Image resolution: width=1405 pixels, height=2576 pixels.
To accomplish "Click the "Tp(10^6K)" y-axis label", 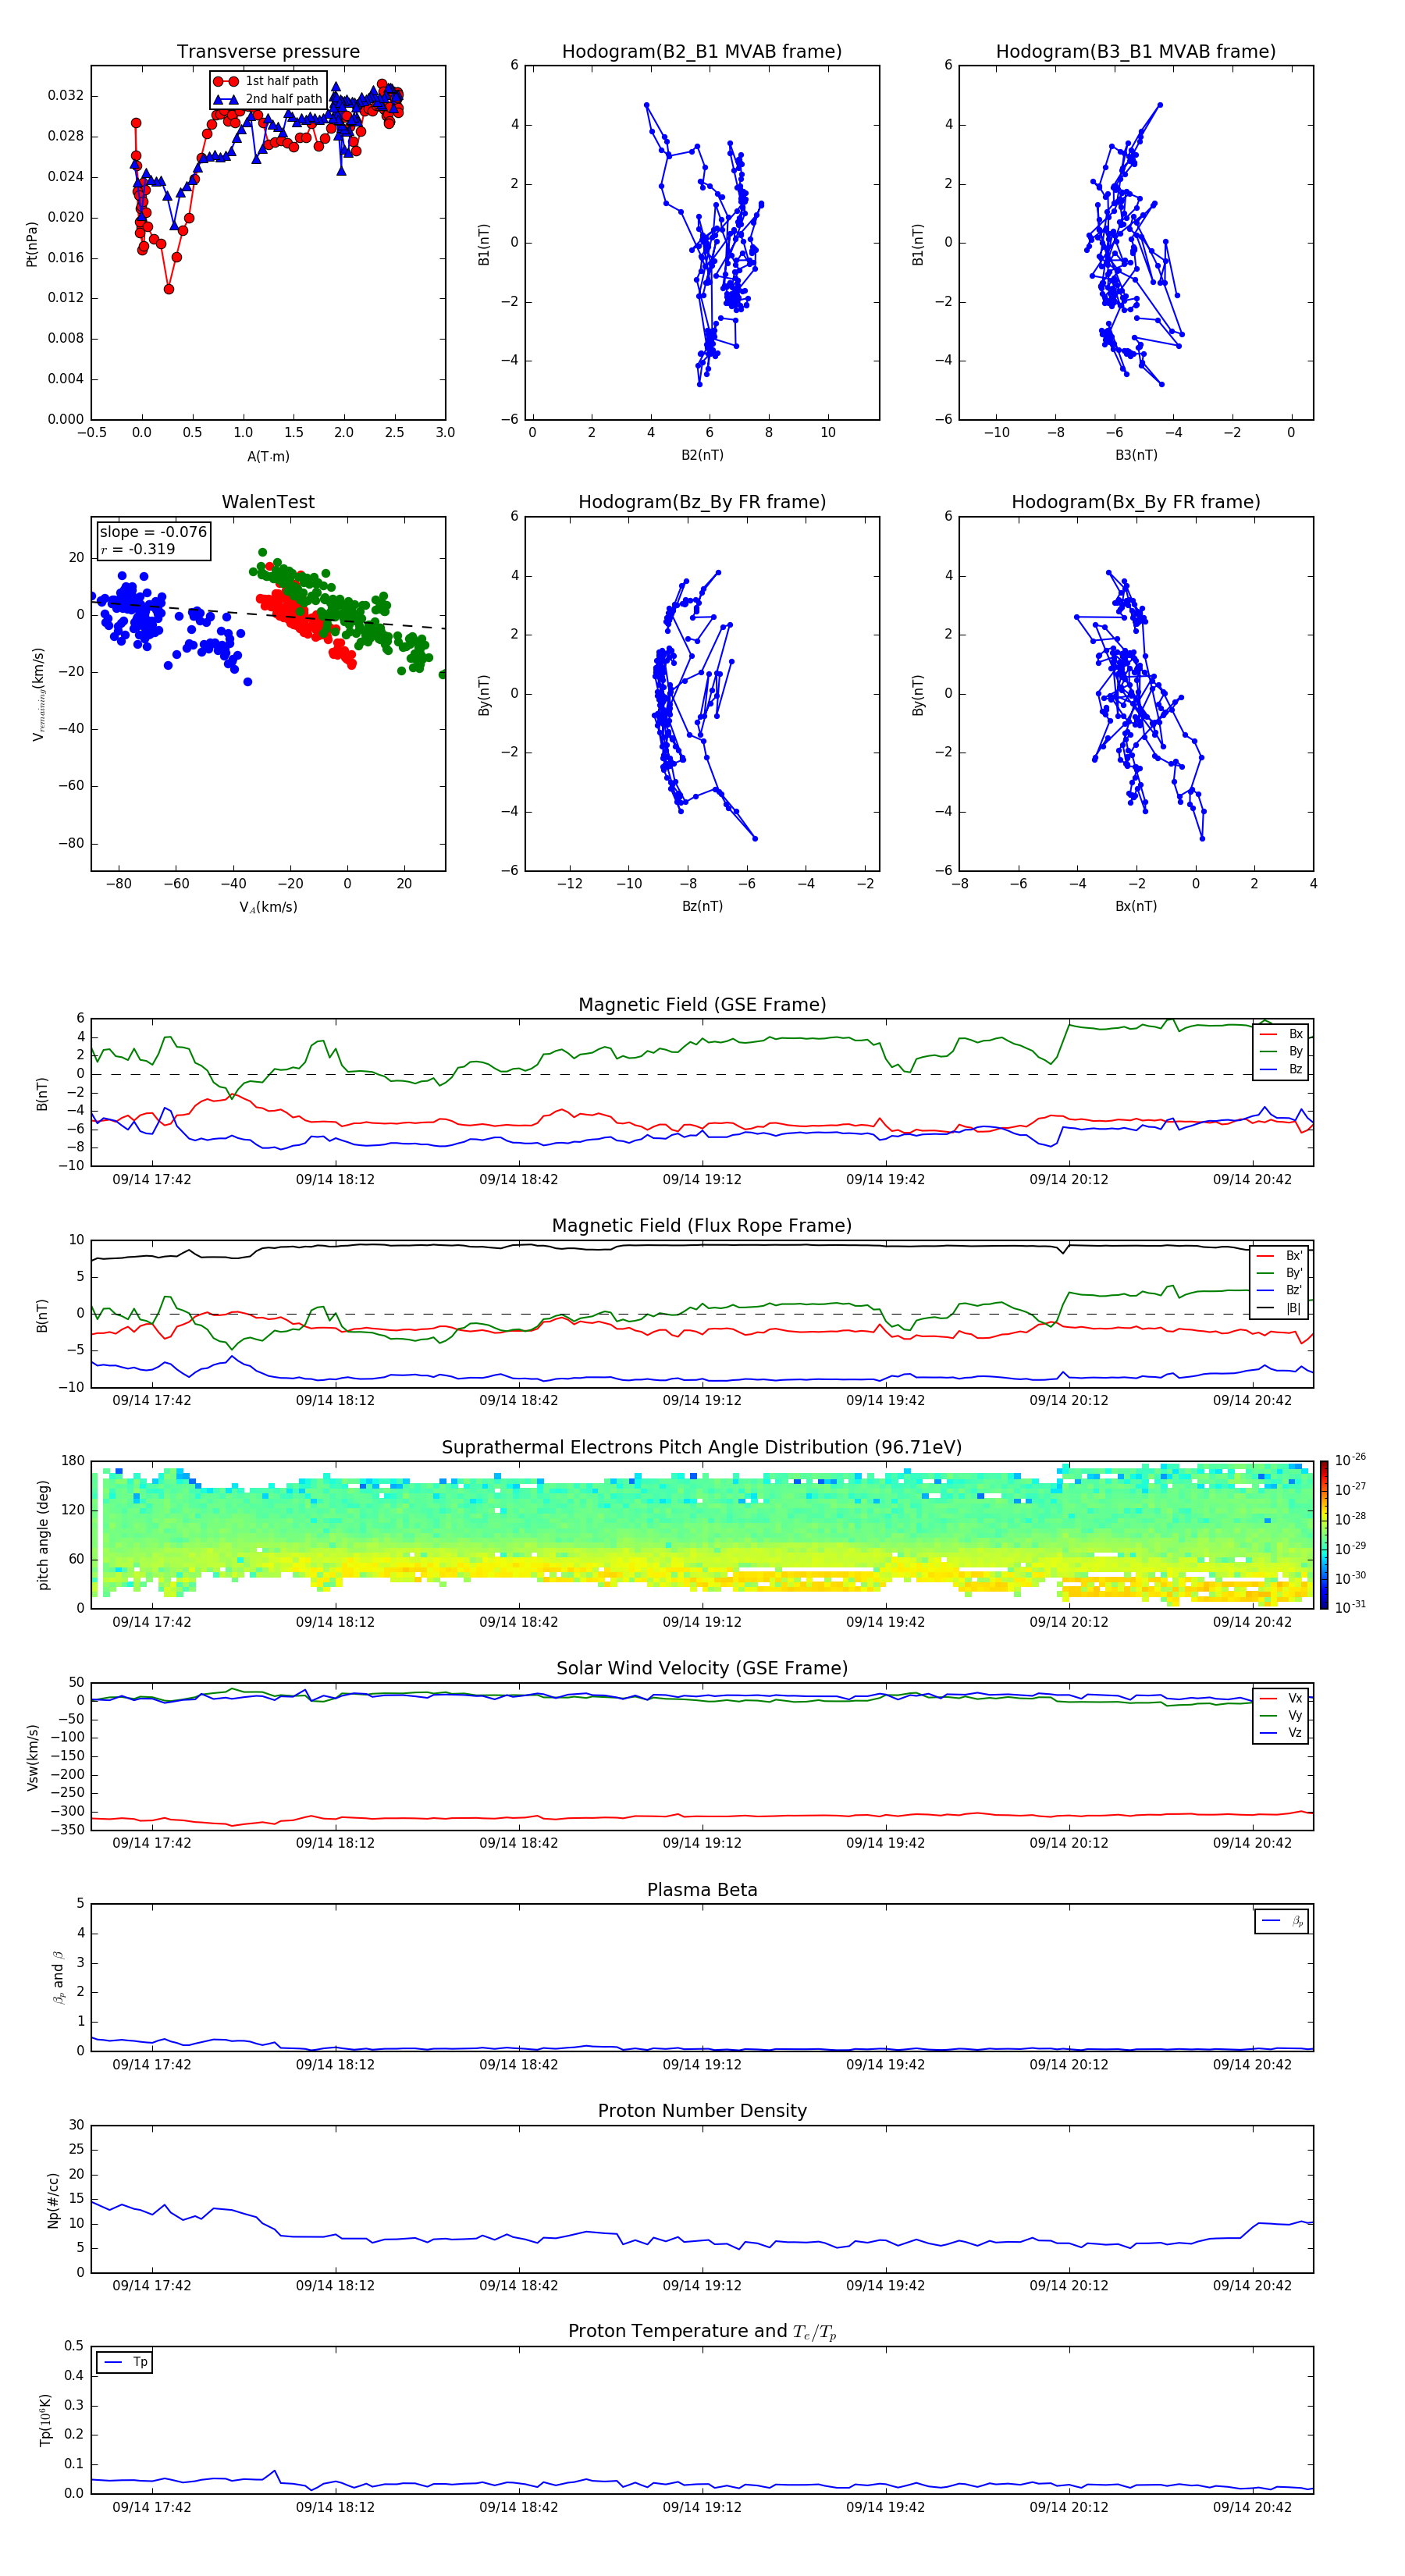I will (45, 2421).
